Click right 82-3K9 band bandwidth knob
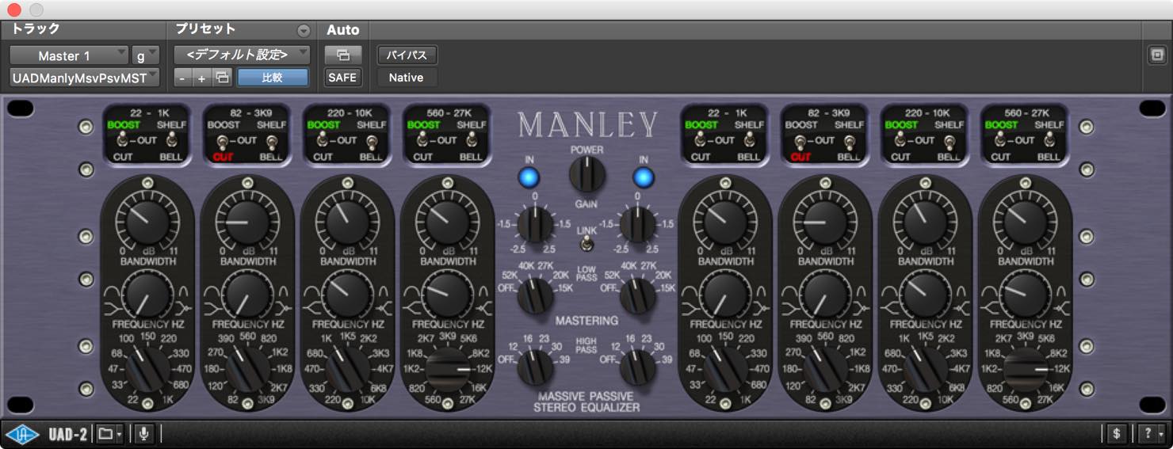 click(826, 294)
